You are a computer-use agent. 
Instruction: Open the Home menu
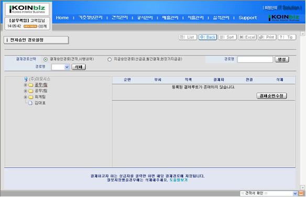coord(62,18)
